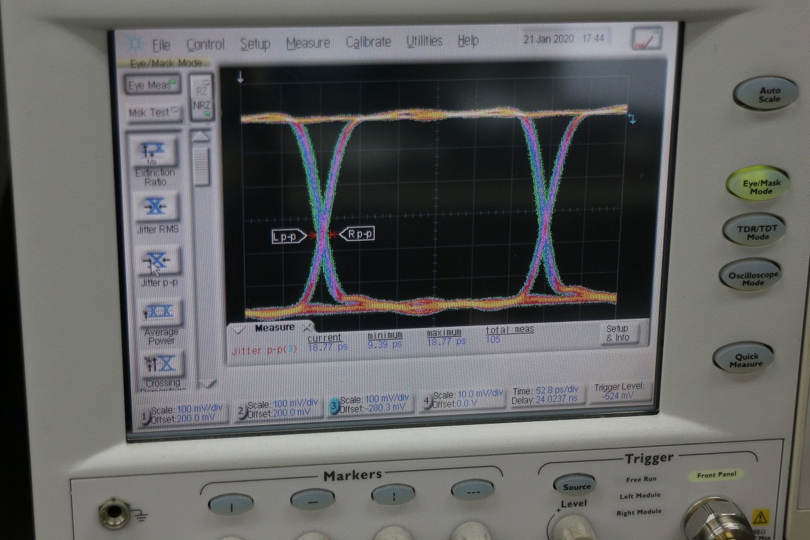Click the waveform icon at top right
Screen dimensions: 810x540
point(646,39)
